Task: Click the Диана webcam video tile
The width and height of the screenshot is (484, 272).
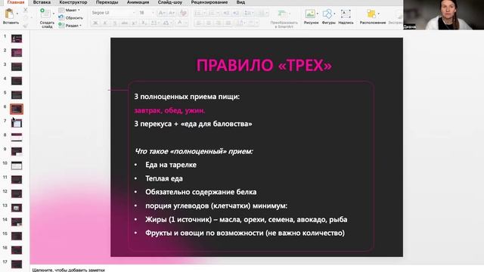Action: tap(444, 15)
